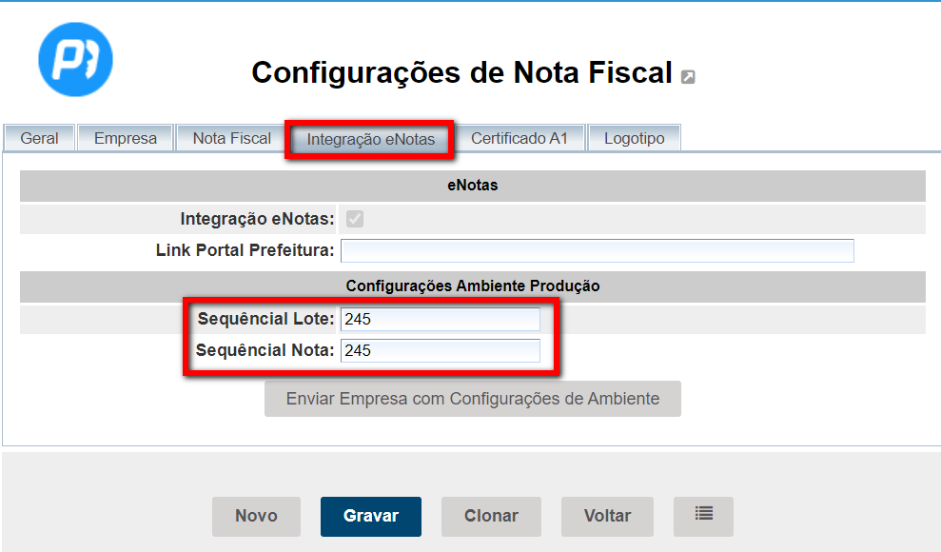Save with the Gravar button
Image resolution: width=941 pixels, height=552 pixels.
(370, 516)
